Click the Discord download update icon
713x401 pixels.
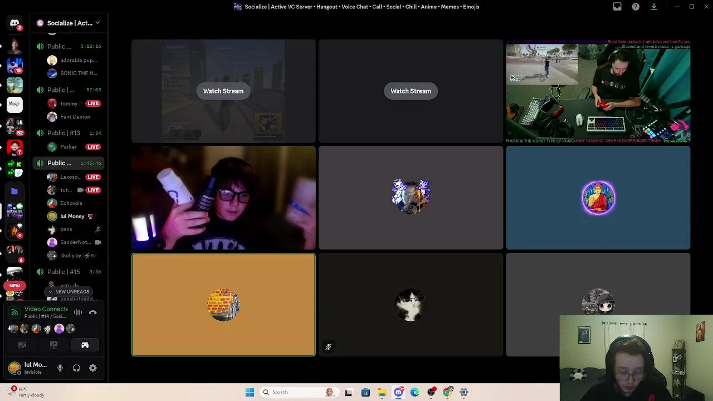(654, 7)
